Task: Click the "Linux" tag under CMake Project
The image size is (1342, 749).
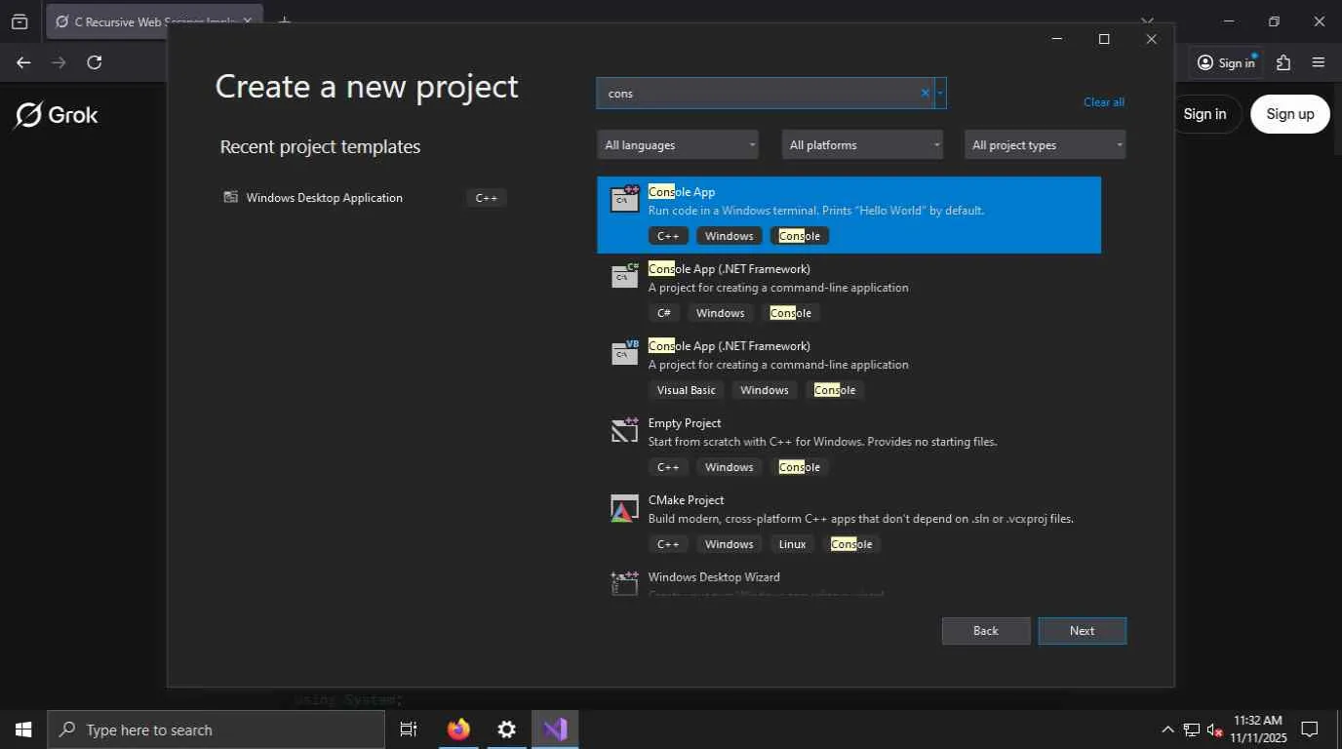Action: click(x=793, y=544)
